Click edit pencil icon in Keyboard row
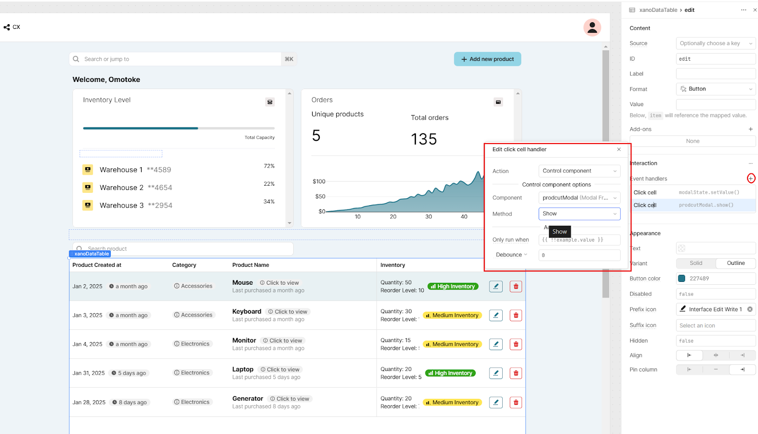 (x=496, y=315)
